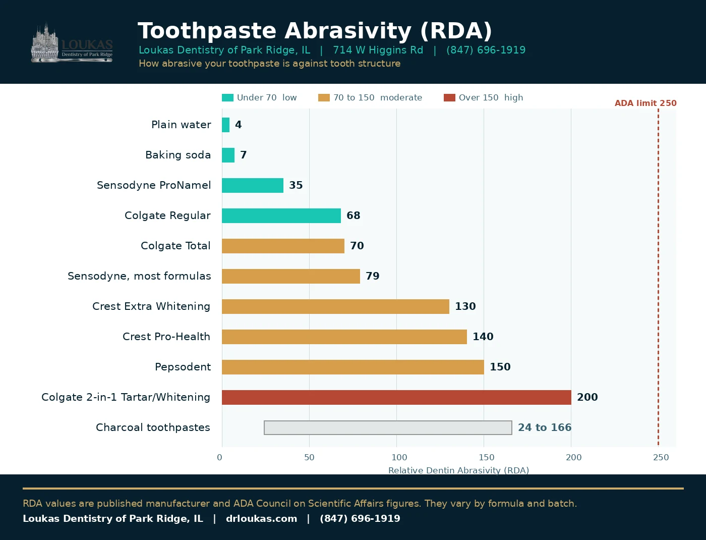
Task: Click the gray Charcoal toothpastes range bar
Action: pyautogui.click(x=388, y=427)
